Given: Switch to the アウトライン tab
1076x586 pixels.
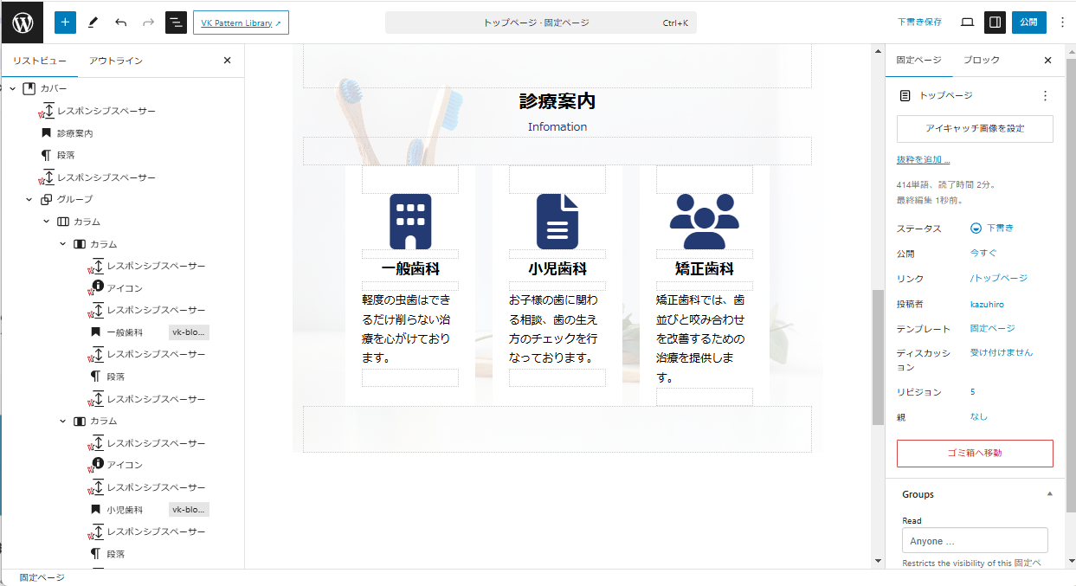Looking at the screenshot, I should click(x=116, y=61).
